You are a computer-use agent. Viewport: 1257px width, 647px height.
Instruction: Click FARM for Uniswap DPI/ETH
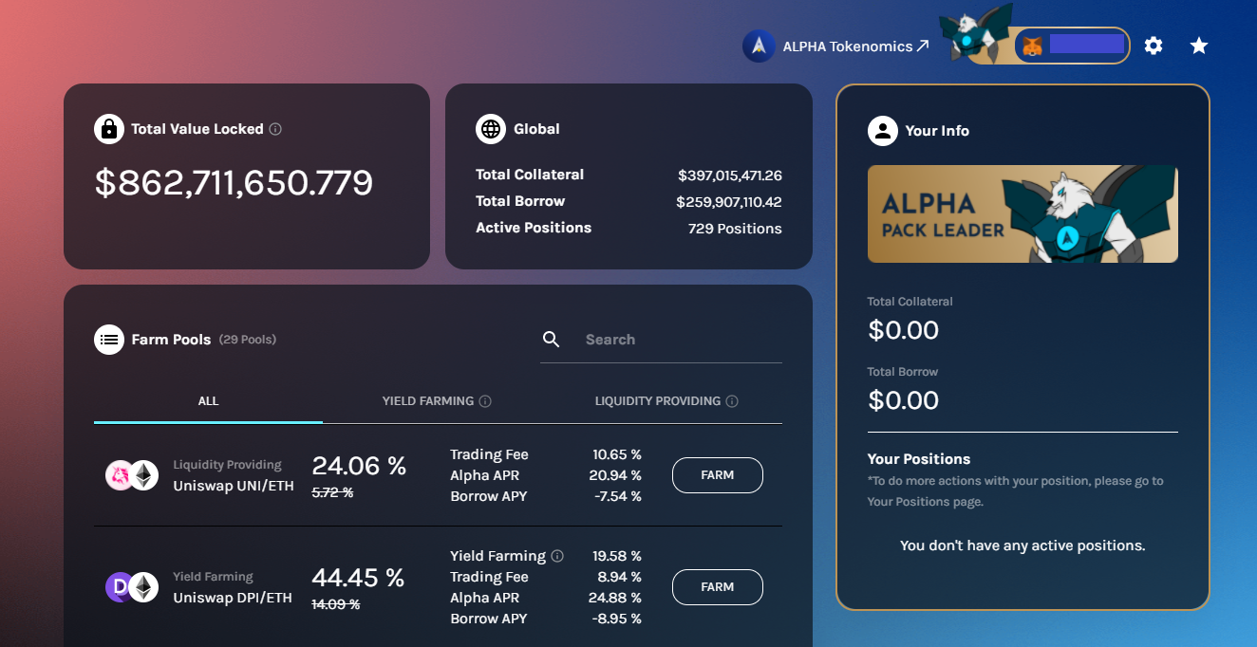718,587
